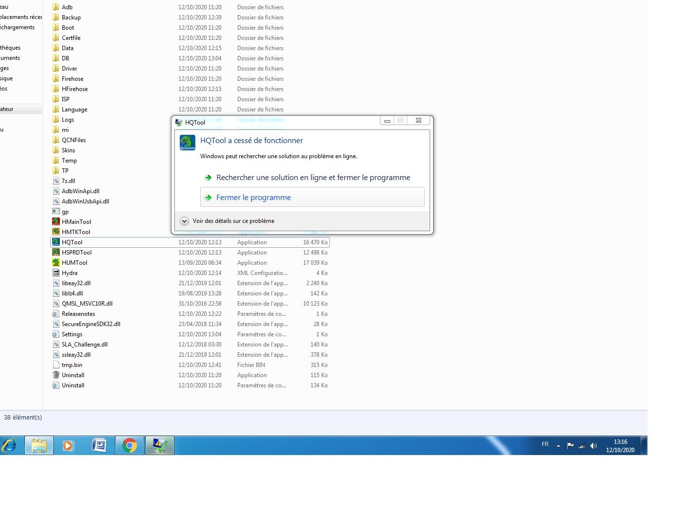The height and width of the screenshot is (511, 682).
Task: Click the taskbar clock showing 13:16
Action: click(x=620, y=446)
